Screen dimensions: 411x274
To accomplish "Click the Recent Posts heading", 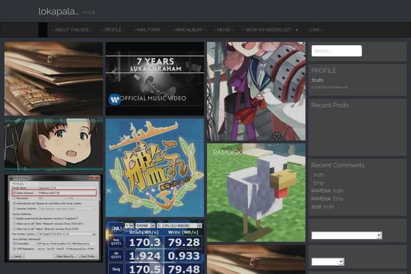I will tap(329, 105).
